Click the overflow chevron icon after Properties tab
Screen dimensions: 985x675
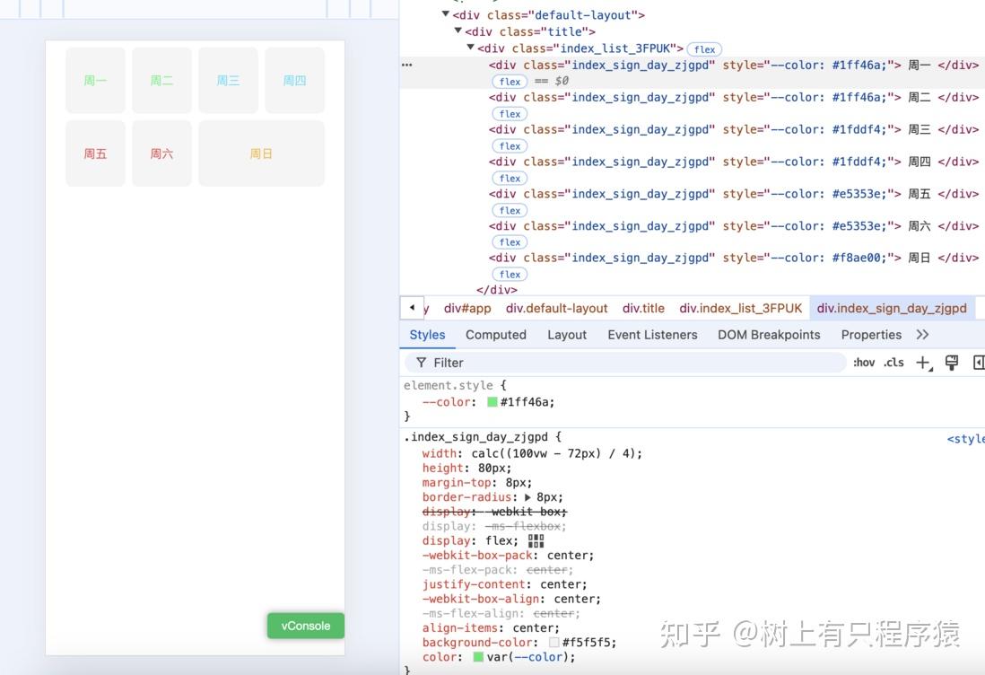coord(923,334)
